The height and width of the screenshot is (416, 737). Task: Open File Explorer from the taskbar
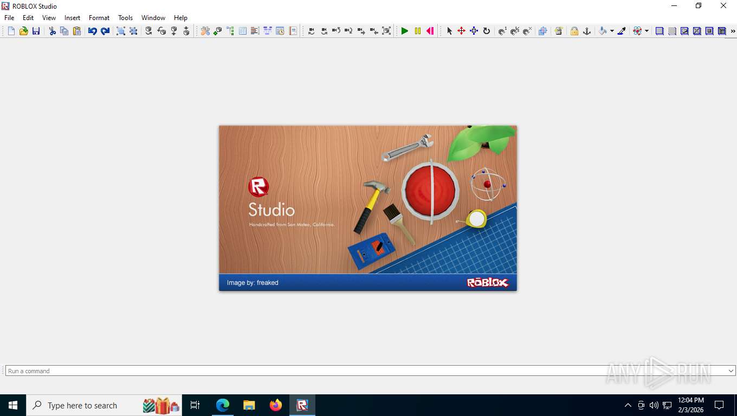point(249,405)
